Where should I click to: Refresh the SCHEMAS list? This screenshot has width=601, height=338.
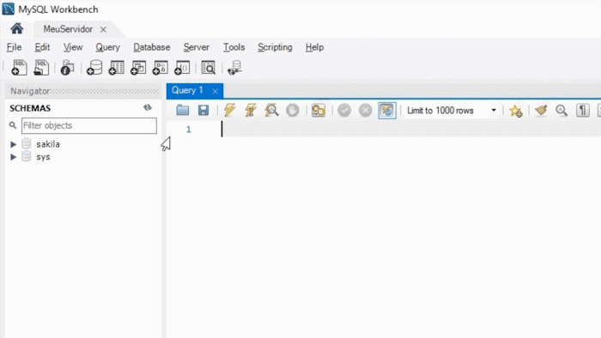(x=148, y=107)
